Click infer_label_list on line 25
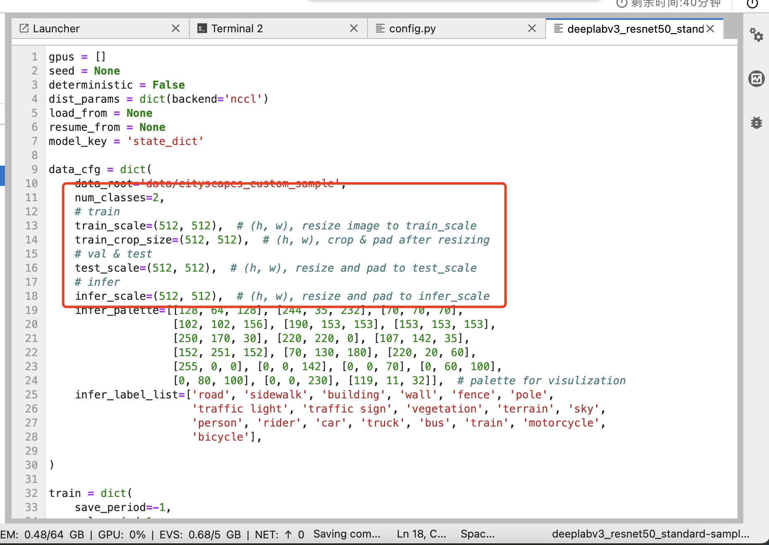Image resolution: width=769 pixels, height=545 pixels. click(x=127, y=395)
